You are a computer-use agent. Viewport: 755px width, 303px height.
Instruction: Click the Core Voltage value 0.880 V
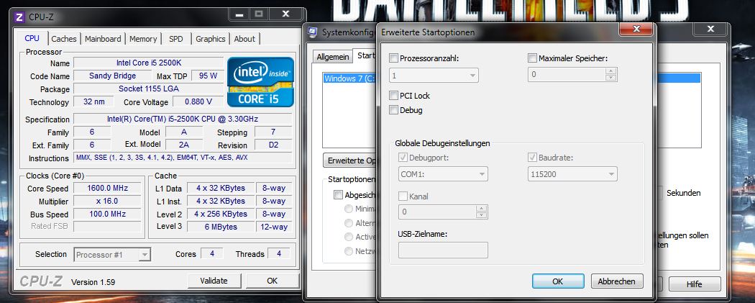coord(198,101)
